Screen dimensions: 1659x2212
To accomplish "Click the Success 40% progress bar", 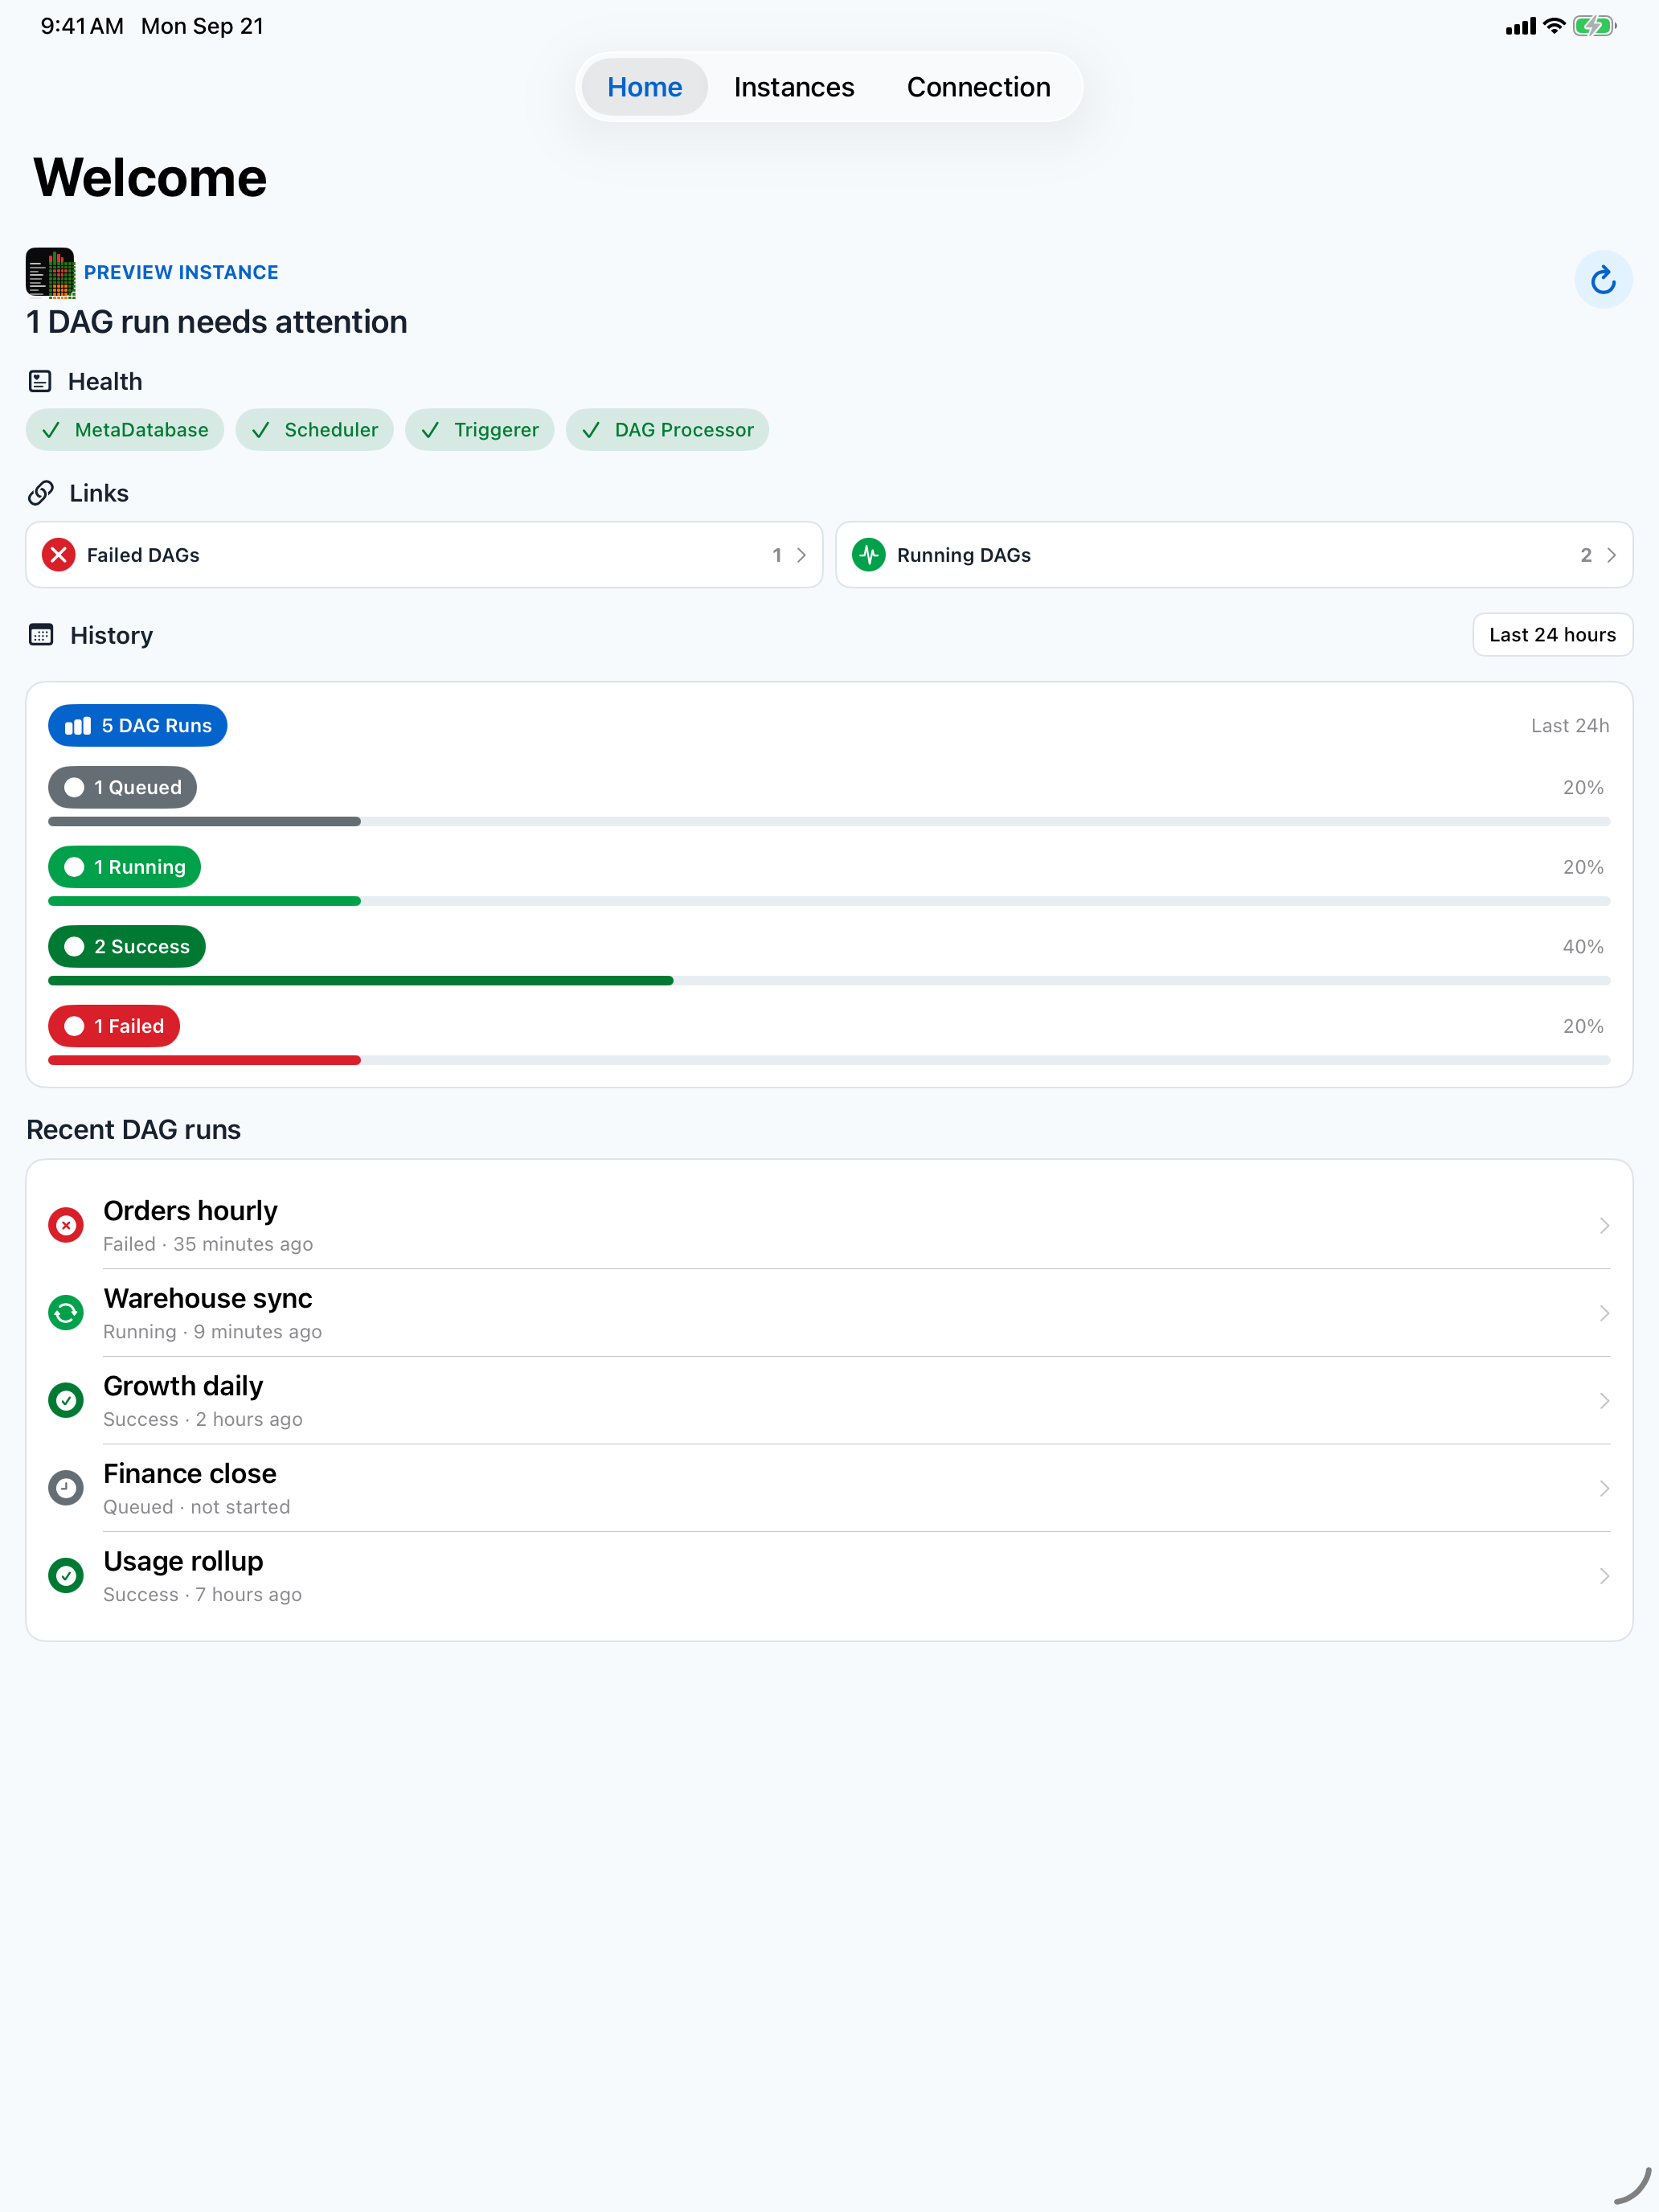I will tap(829, 981).
